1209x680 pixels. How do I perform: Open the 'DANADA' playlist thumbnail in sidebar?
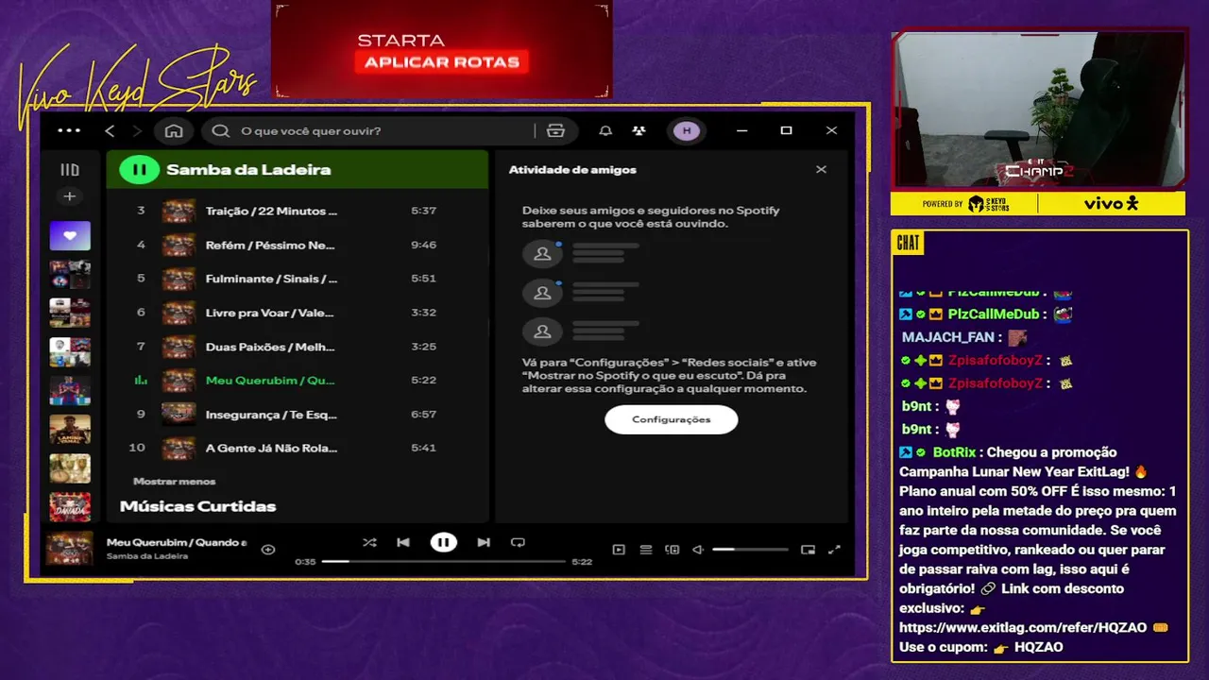[70, 506]
